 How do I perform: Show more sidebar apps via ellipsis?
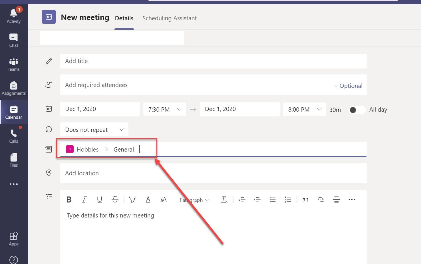14,184
